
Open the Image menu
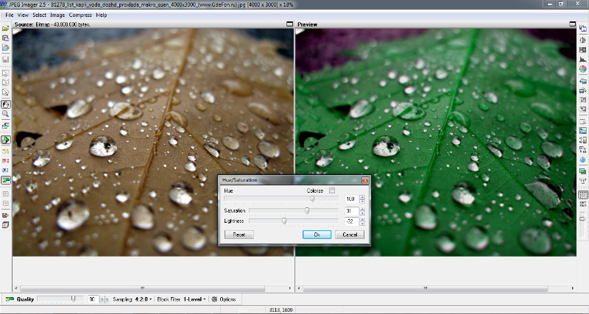pyautogui.click(x=56, y=15)
